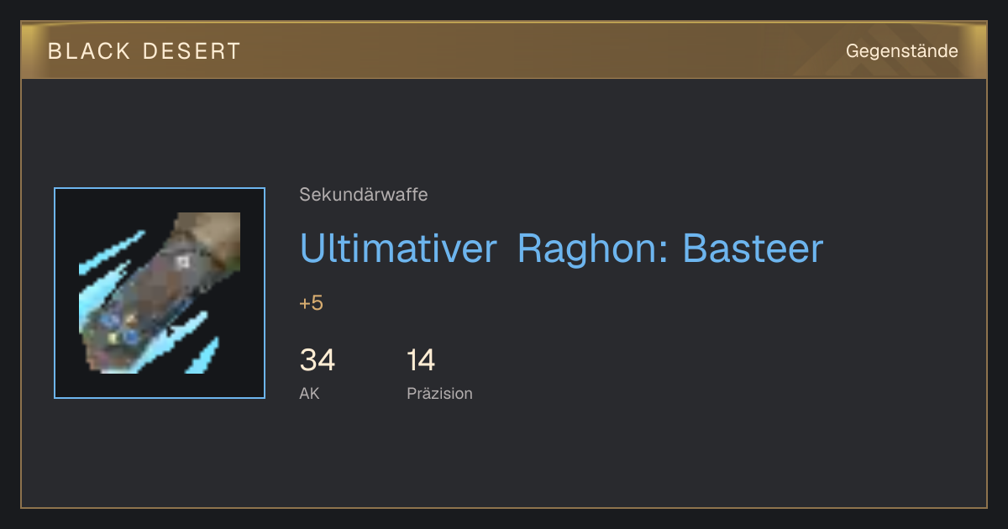
Task: Click the word Ultimativer in the title
Action: point(398,248)
